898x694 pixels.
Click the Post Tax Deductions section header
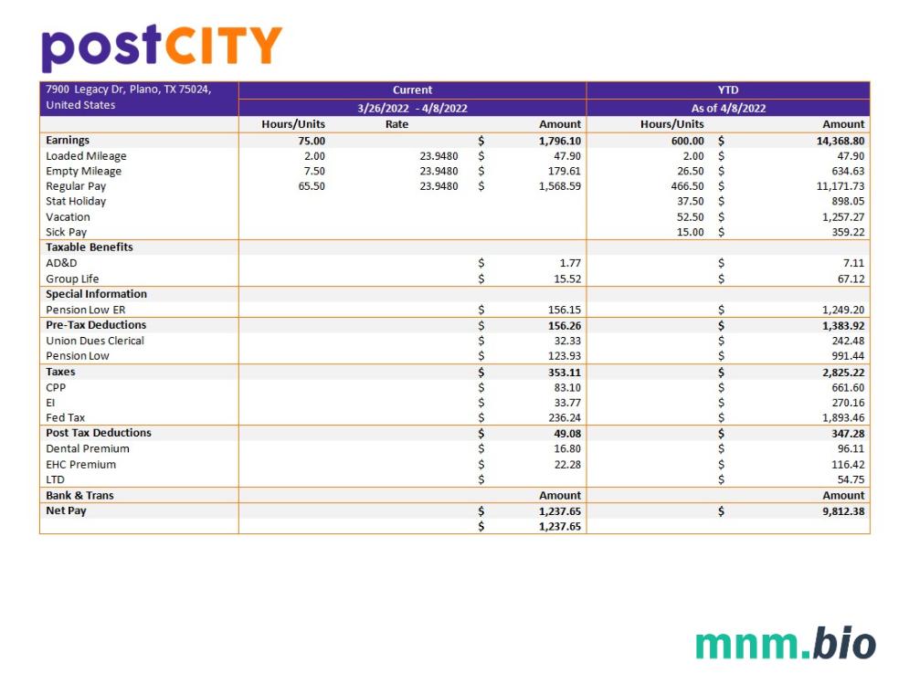pyautogui.click(x=99, y=433)
